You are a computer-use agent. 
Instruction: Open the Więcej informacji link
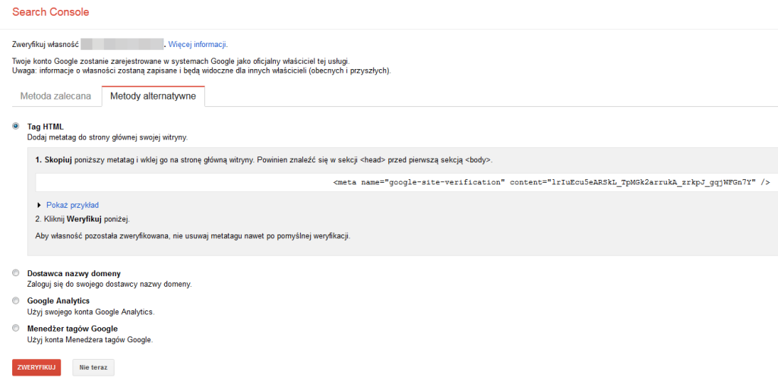click(x=198, y=44)
